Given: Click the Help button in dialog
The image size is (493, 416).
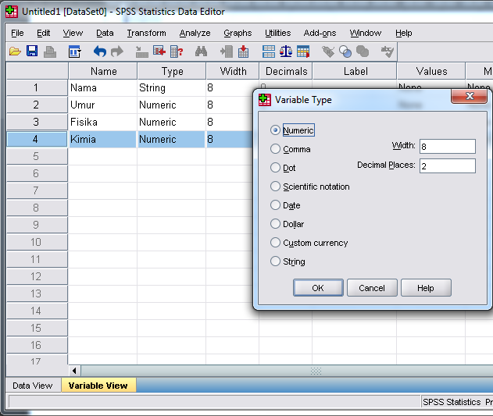Looking at the screenshot, I should [426, 288].
